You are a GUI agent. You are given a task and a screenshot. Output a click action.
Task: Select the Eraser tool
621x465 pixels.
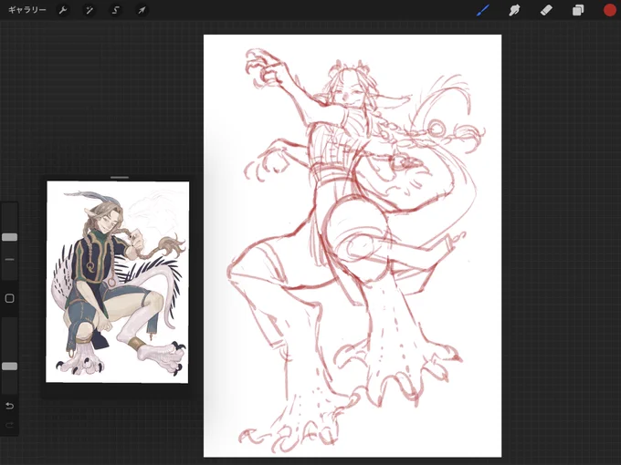click(546, 10)
